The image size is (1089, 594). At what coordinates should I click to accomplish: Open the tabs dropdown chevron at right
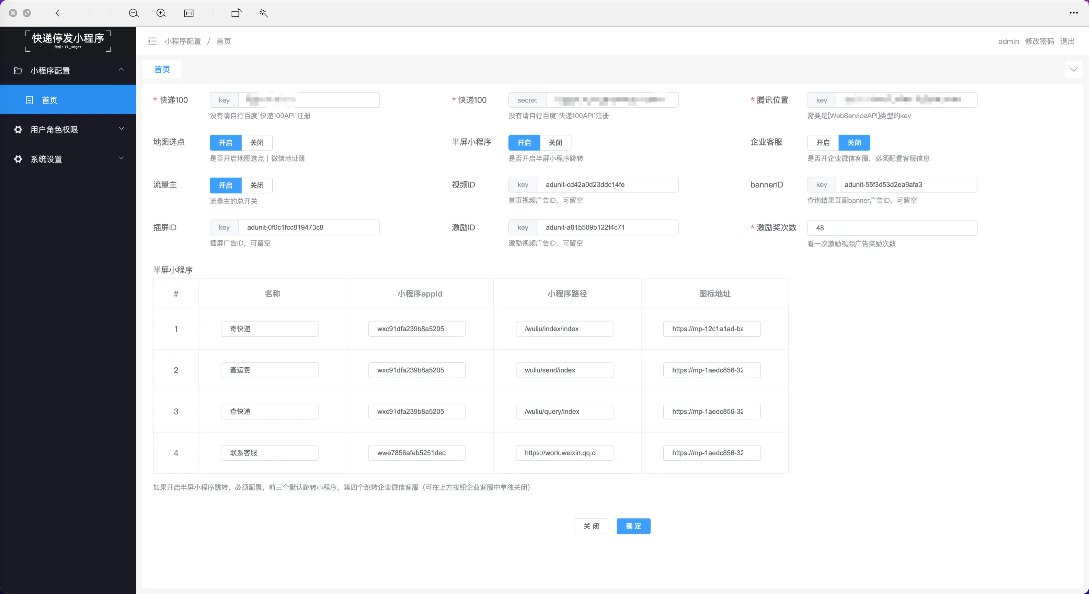point(1073,69)
